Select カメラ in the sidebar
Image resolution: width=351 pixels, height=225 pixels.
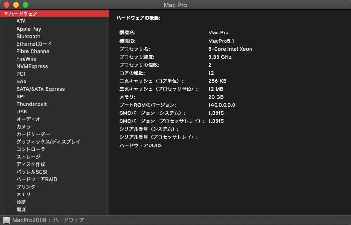click(x=24, y=127)
